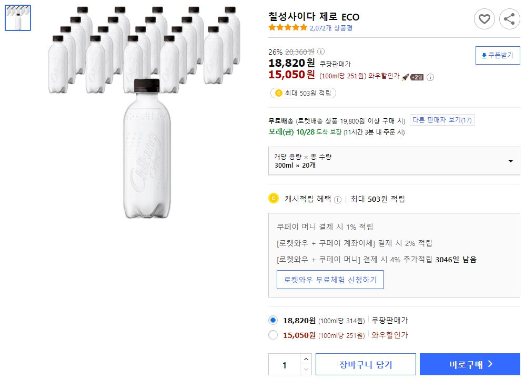Apply for 로켓와우 무료체험 신청하기
This screenshot has height=380, width=525.
pos(330,280)
